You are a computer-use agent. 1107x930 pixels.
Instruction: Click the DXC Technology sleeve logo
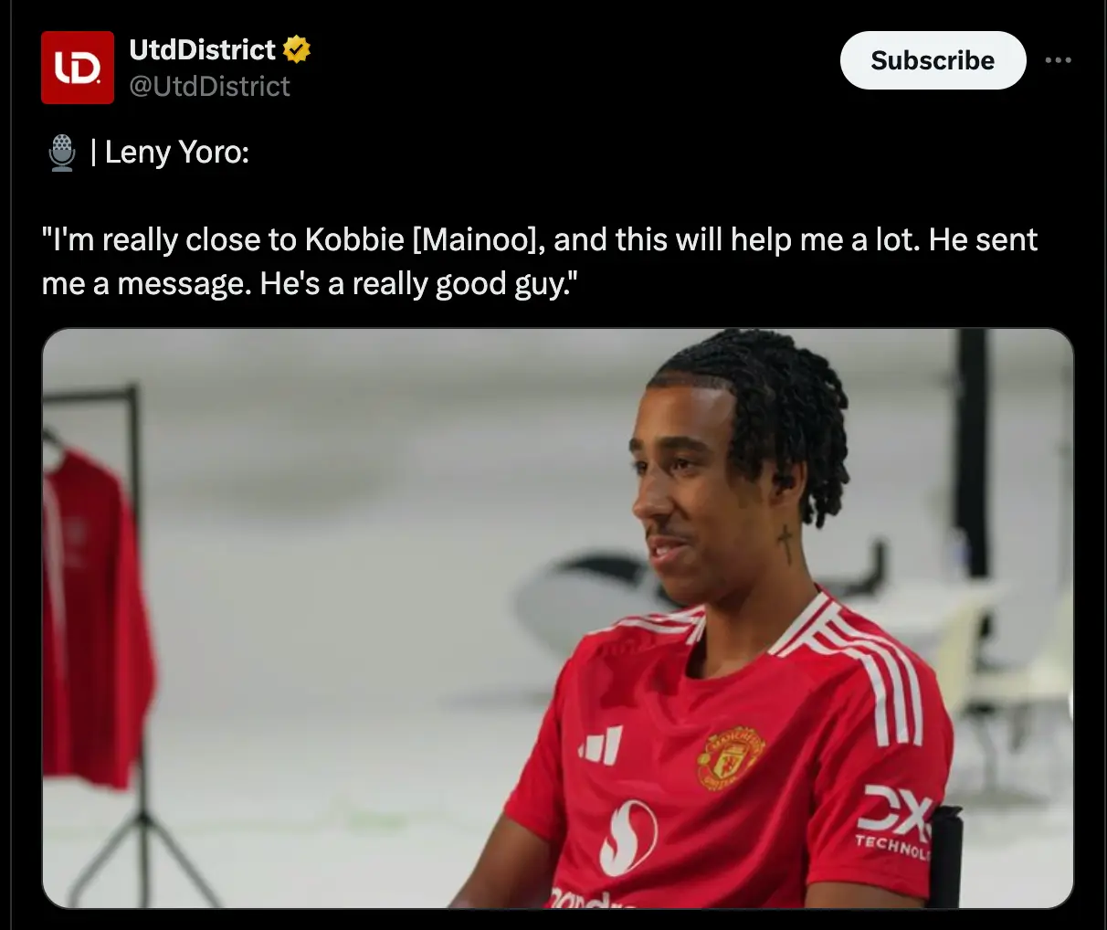[x=895, y=820]
